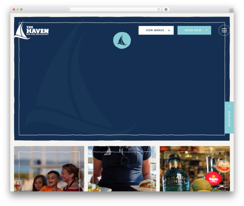Click the browser address bar
This screenshot has width=244, height=206.
click(x=116, y=10)
